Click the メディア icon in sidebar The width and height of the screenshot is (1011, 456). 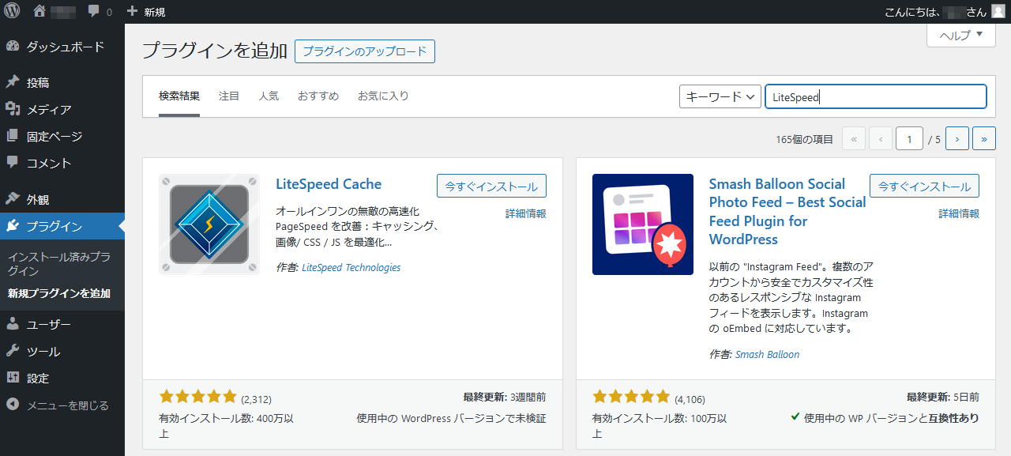pos(12,109)
